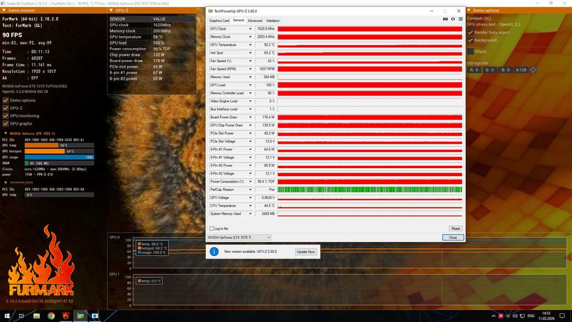Open File Explorer from the taskbar
This screenshot has width=572, height=322.
(37, 316)
